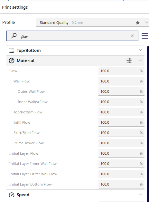Click the Skirt/Brim Flow label

[x=26, y=133]
